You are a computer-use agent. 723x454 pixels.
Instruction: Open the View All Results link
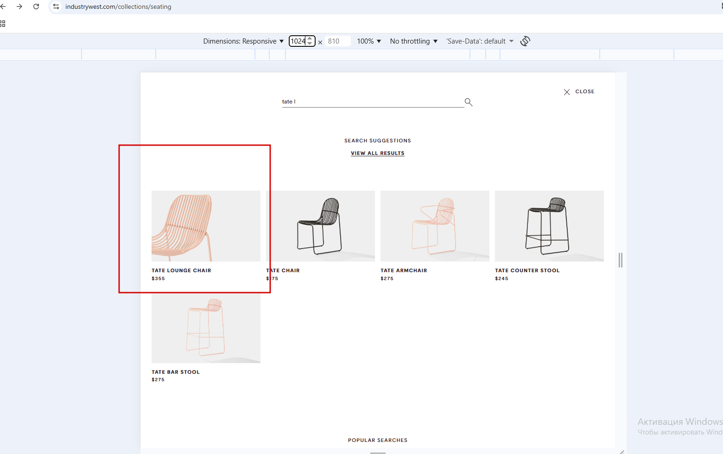[x=378, y=153]
